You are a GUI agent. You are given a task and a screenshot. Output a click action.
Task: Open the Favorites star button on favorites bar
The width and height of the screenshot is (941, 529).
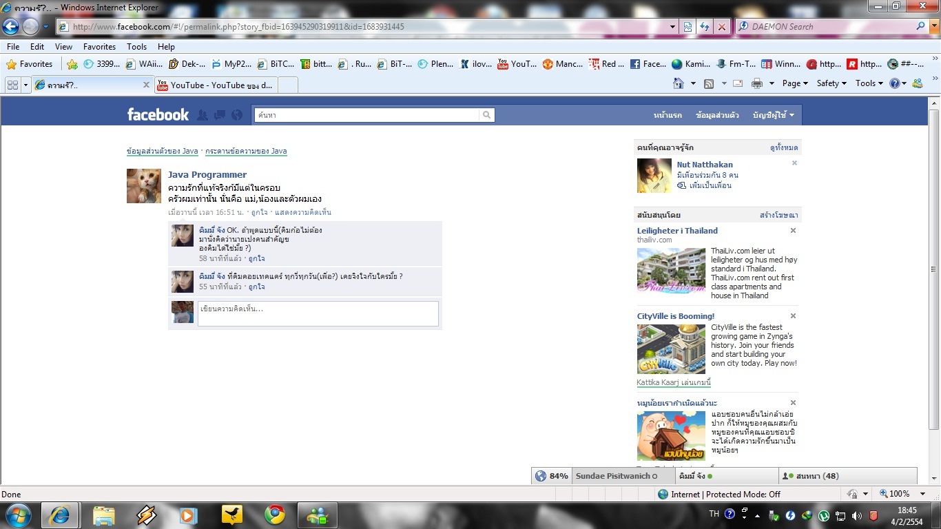(x=30, y=64)
